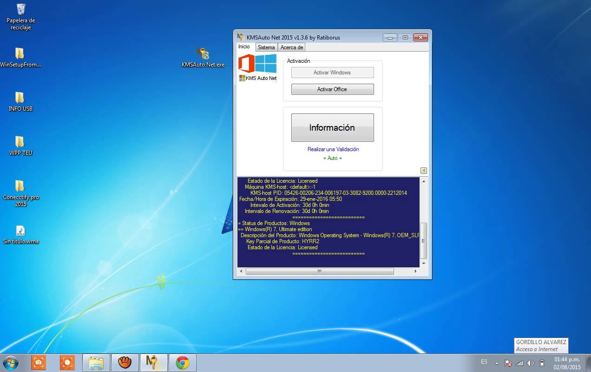This screenshot has width=591, height=372.
Task: Click the Activar Windows button
Action: click(332, 73)
